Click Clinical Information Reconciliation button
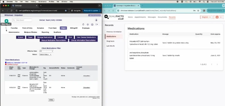The image size is (225, 106). pyautogui.click(x=83, y=40)
